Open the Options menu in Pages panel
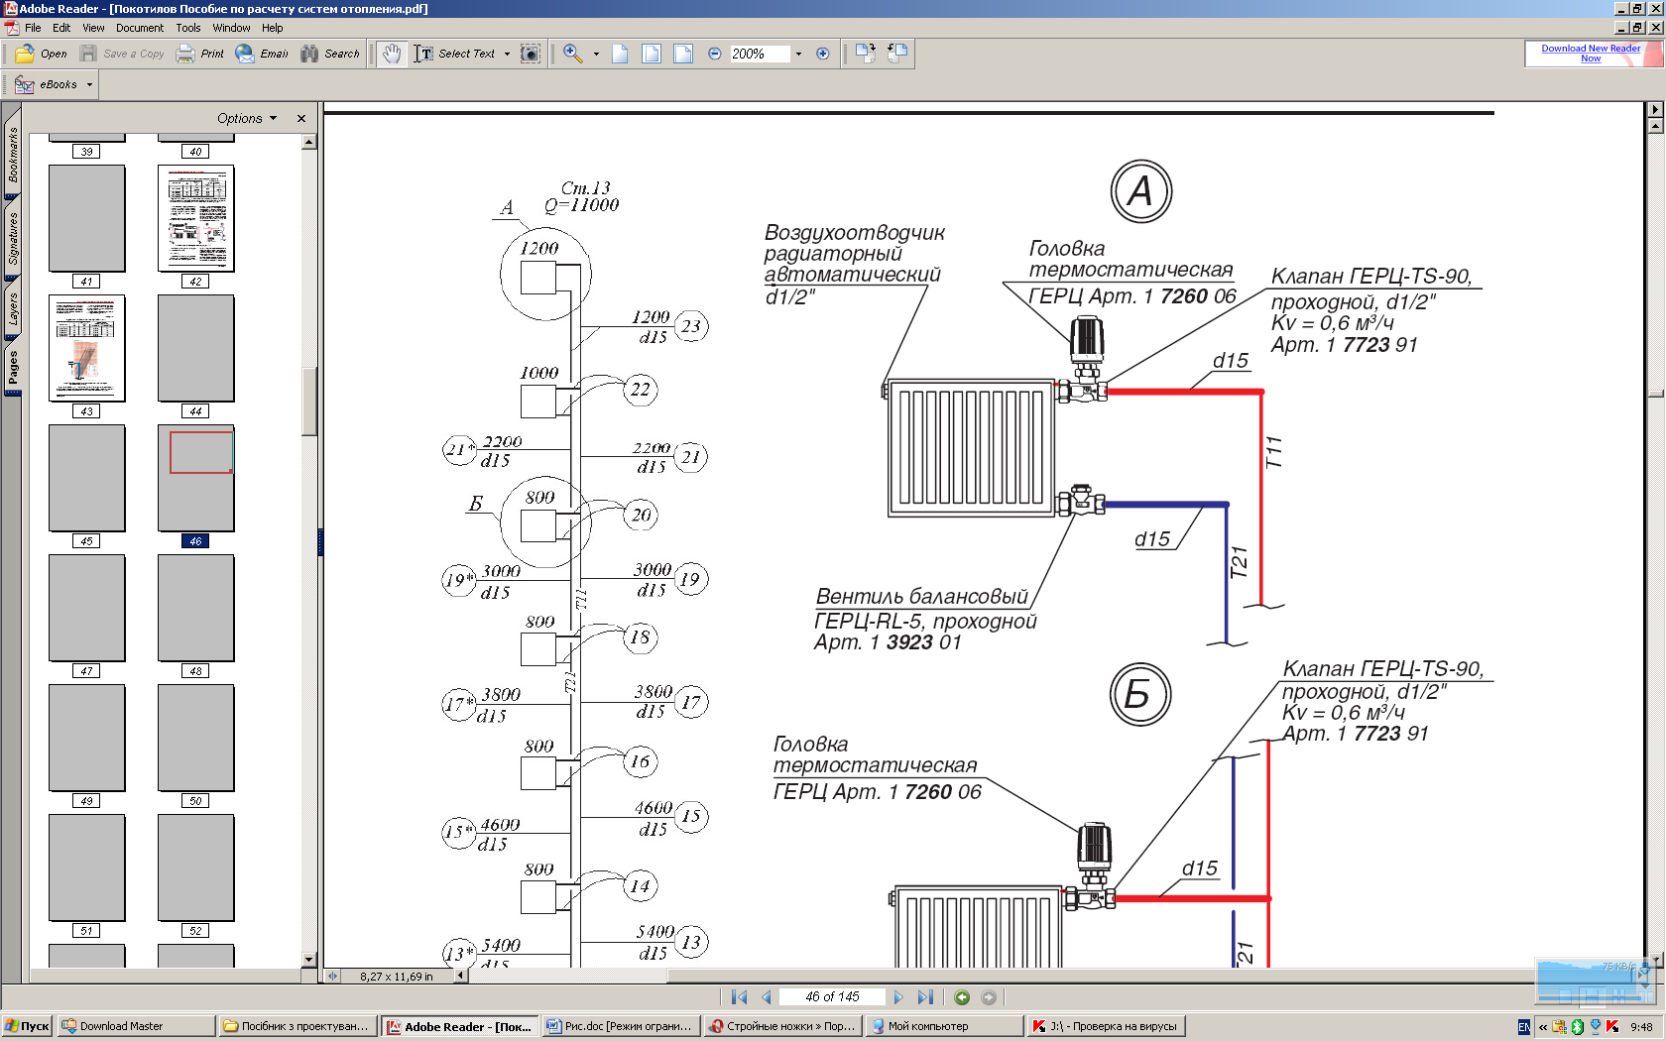This screenshot has width=1666, height=1041. click(x=247, y=118)
